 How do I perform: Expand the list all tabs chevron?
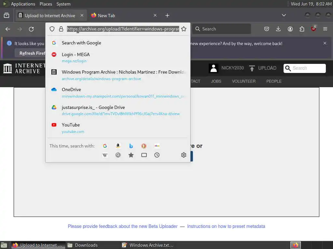tap(284, 15)
